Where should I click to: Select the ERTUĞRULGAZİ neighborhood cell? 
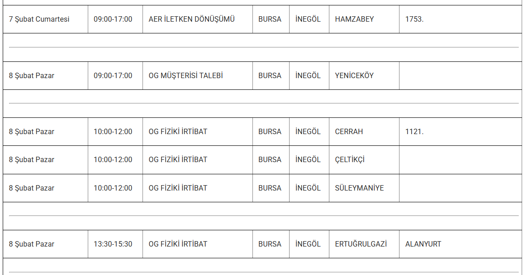(361, 244)
